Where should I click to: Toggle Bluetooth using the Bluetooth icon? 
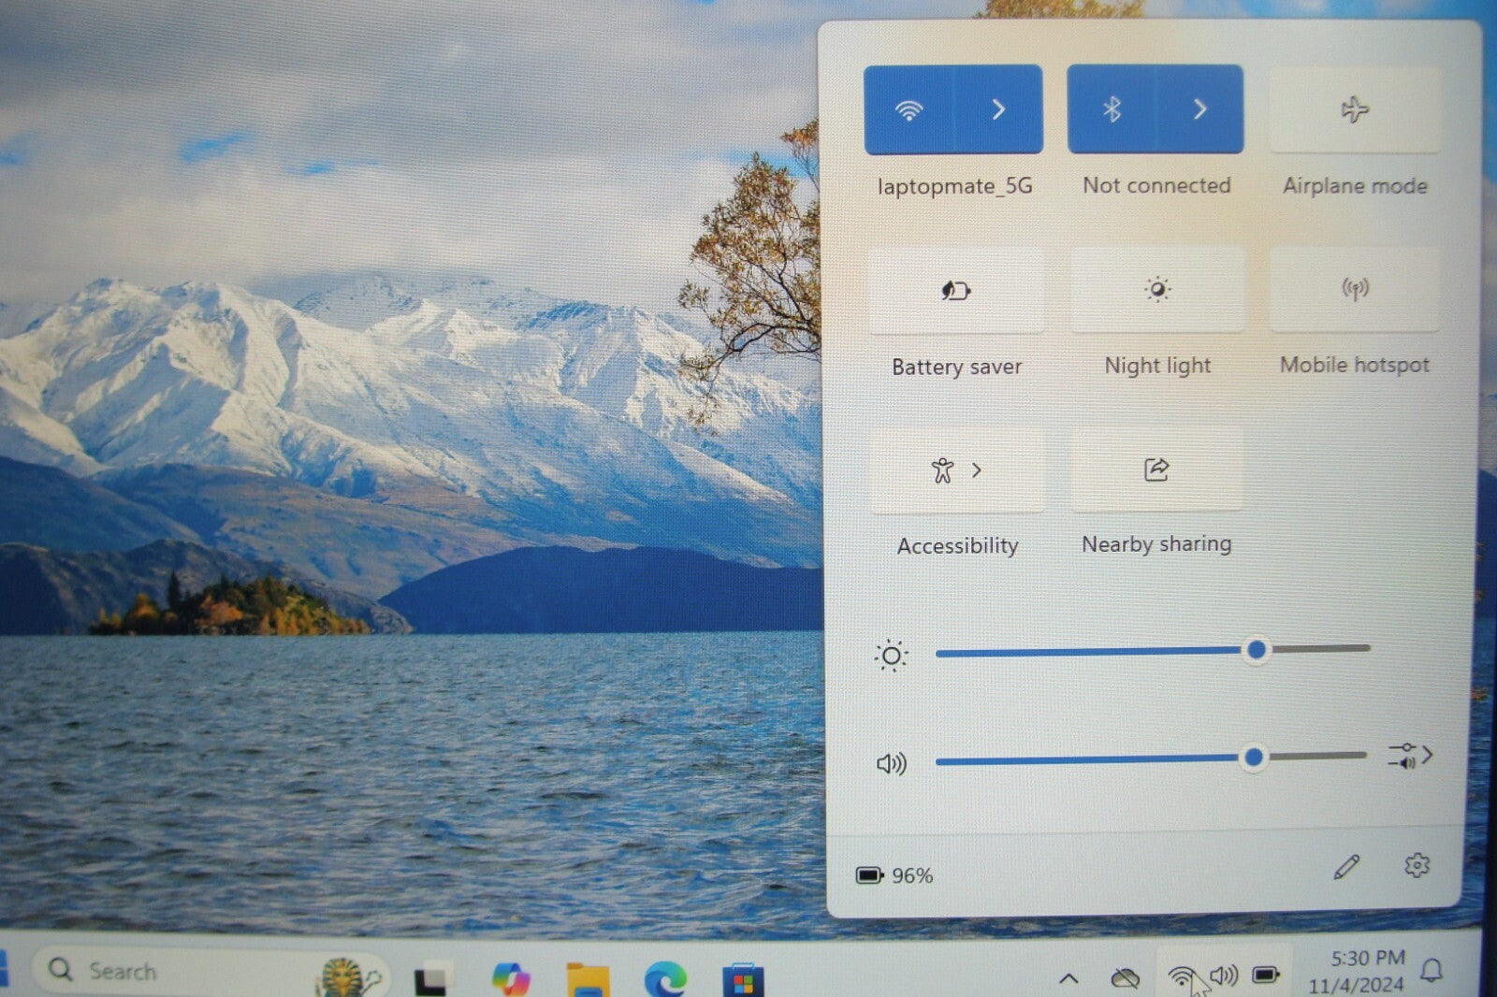(x=1112, y=110)
